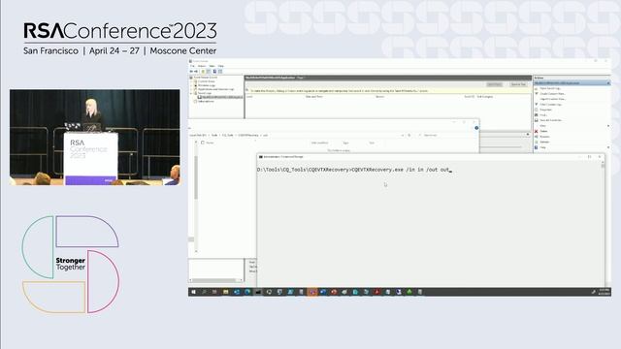Sort events by Event ID column
Viewport: 621px width, 349px height.
click(x=469, y=97)
